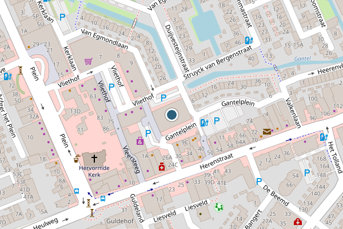This screenshot has height=229, width=343.
Task: Click charging station icon beside number 72
Action: (7, 77)
